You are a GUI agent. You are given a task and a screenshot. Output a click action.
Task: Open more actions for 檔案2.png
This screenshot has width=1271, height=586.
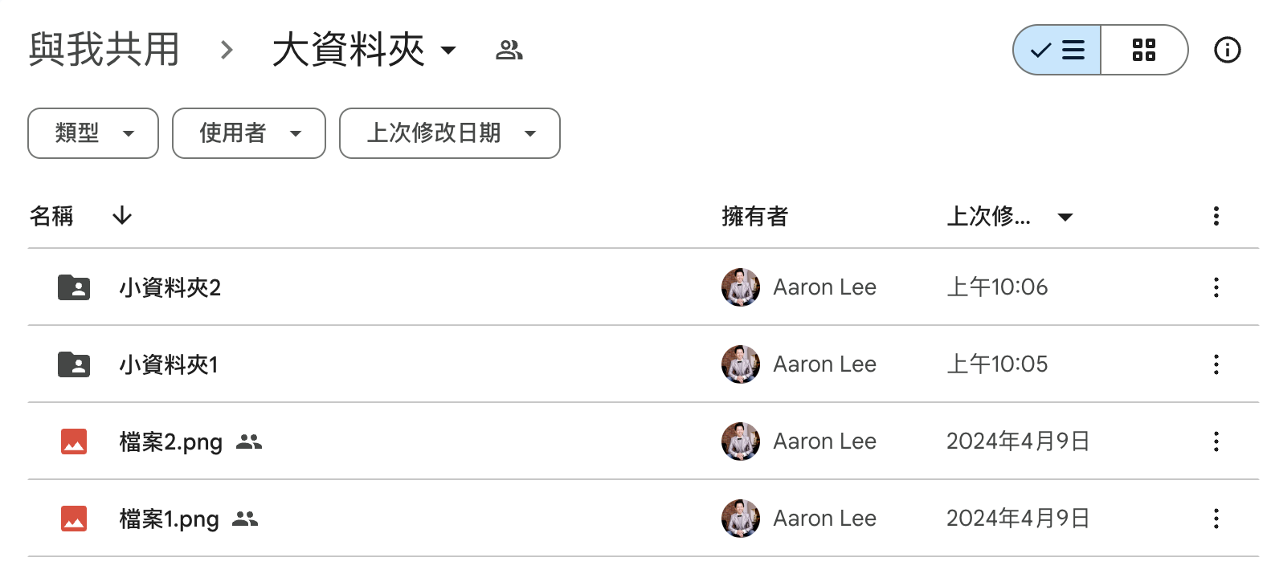[x=1216, y=442]
